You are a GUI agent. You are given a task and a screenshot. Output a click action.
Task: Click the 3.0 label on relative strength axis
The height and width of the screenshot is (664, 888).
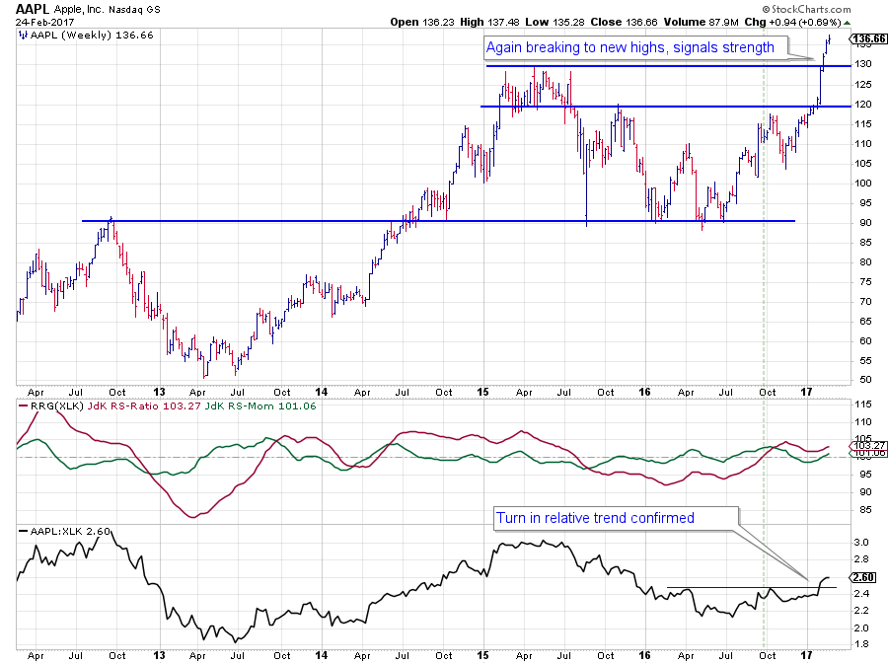point(861,543)
